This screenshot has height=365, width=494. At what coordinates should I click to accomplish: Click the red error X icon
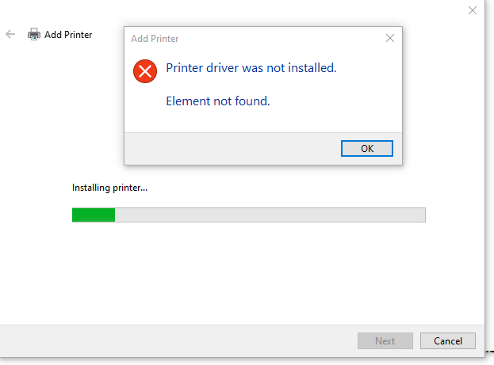point(145,71)
